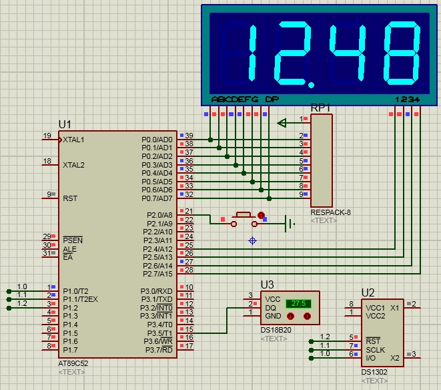This screenshot has height=390, width=441.
Task: Click pin number 28 beside P2.7/A15
Action: click(x=189, y=270)
